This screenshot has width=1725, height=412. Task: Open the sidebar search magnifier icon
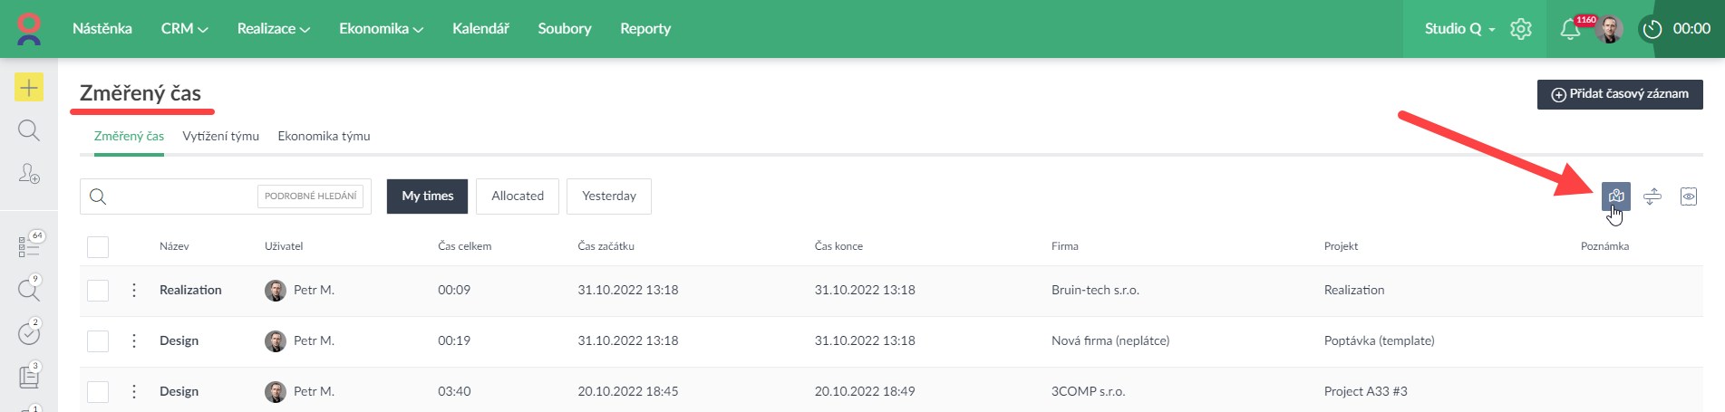(29, 130)
